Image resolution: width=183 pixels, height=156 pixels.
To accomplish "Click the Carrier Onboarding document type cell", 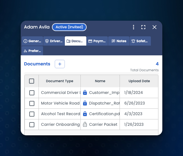I will (60, 124).
